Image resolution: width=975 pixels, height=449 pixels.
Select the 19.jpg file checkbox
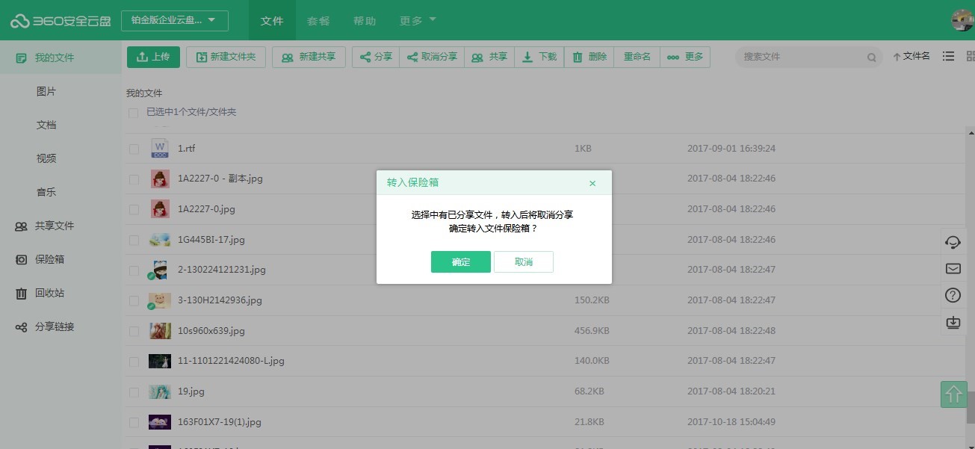pyautogui.click(x=134, y=391)
